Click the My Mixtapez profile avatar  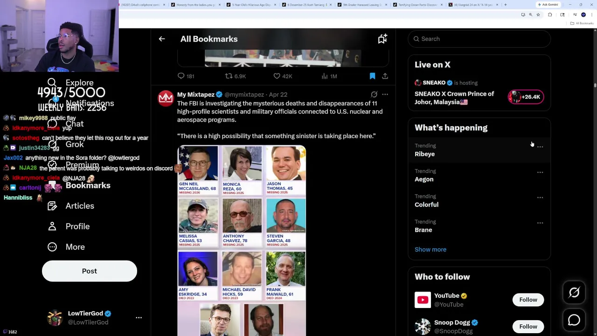166,98
